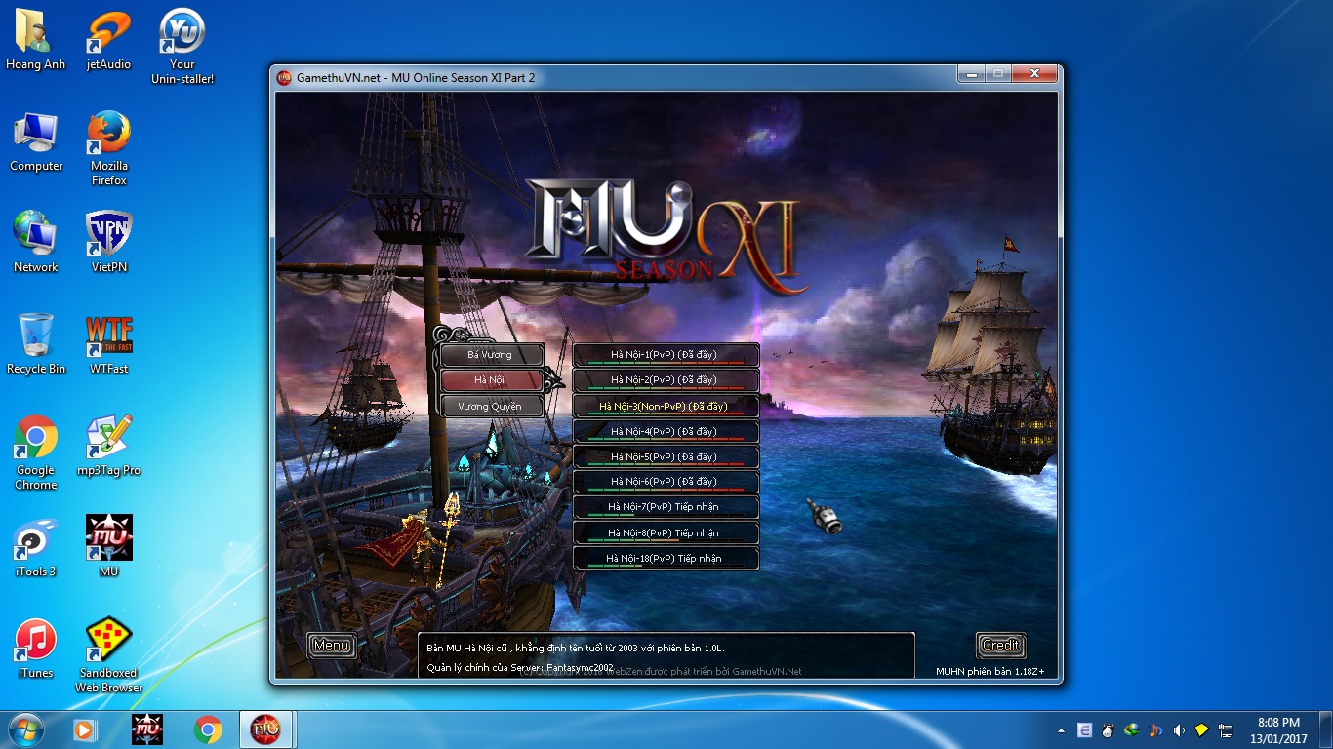This screenshot has height=749, width=1333.
Task: Select the Network desktop icon
Action: point(36,243)
